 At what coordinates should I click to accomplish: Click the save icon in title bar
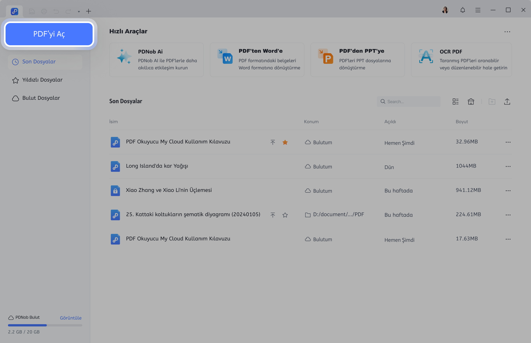(x=32, y=11)
